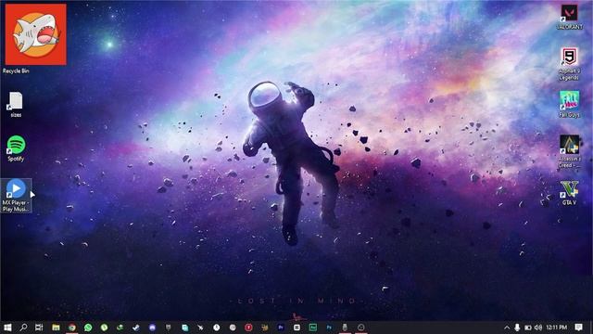Select the Spotify desktop shortcut
The width and height of the screenshot is (593, 334).
click(16, 148)
